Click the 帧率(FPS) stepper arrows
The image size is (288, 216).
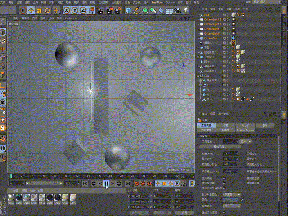click(237, 153)
